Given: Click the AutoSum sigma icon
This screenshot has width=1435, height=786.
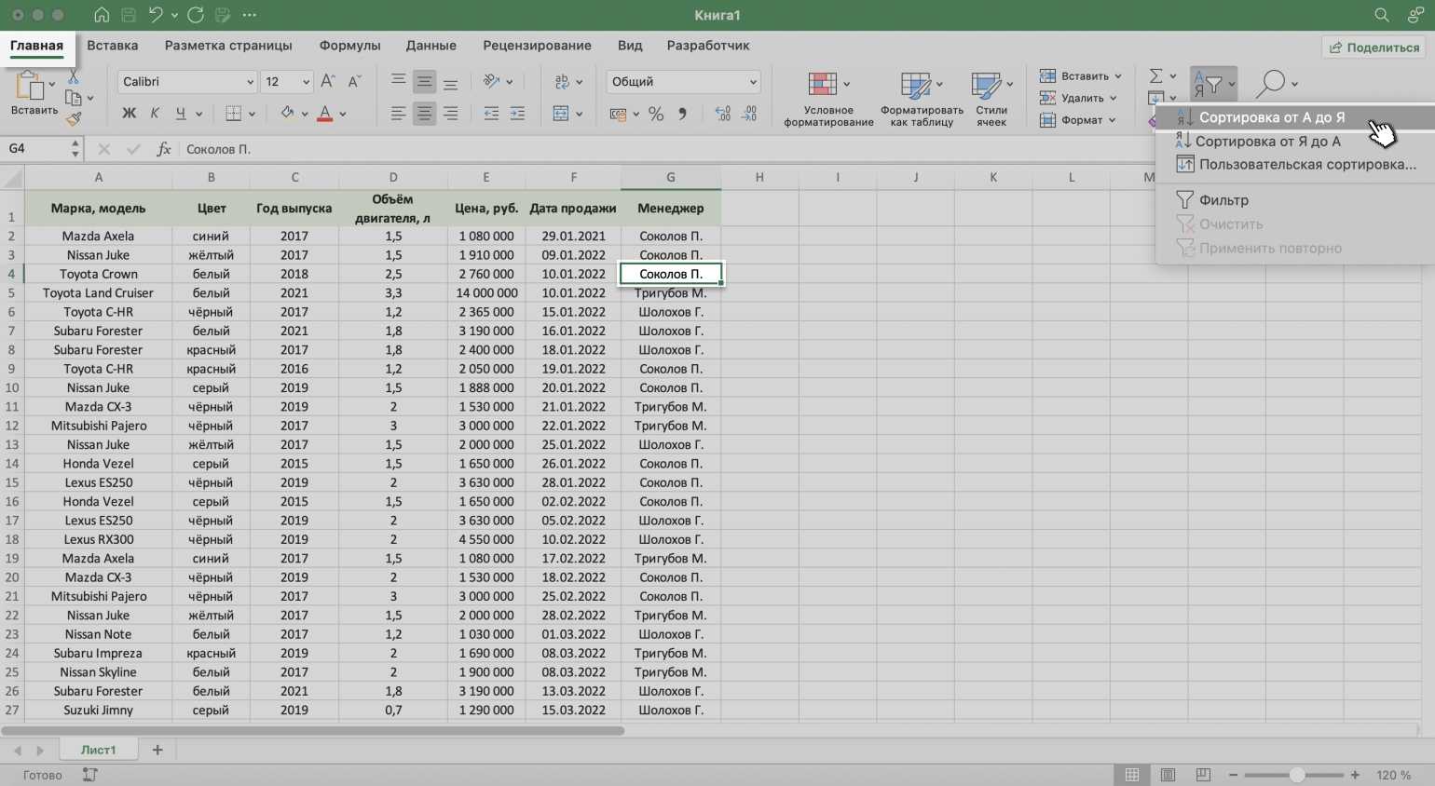Looking at the screenshot, I should 1155,76.
